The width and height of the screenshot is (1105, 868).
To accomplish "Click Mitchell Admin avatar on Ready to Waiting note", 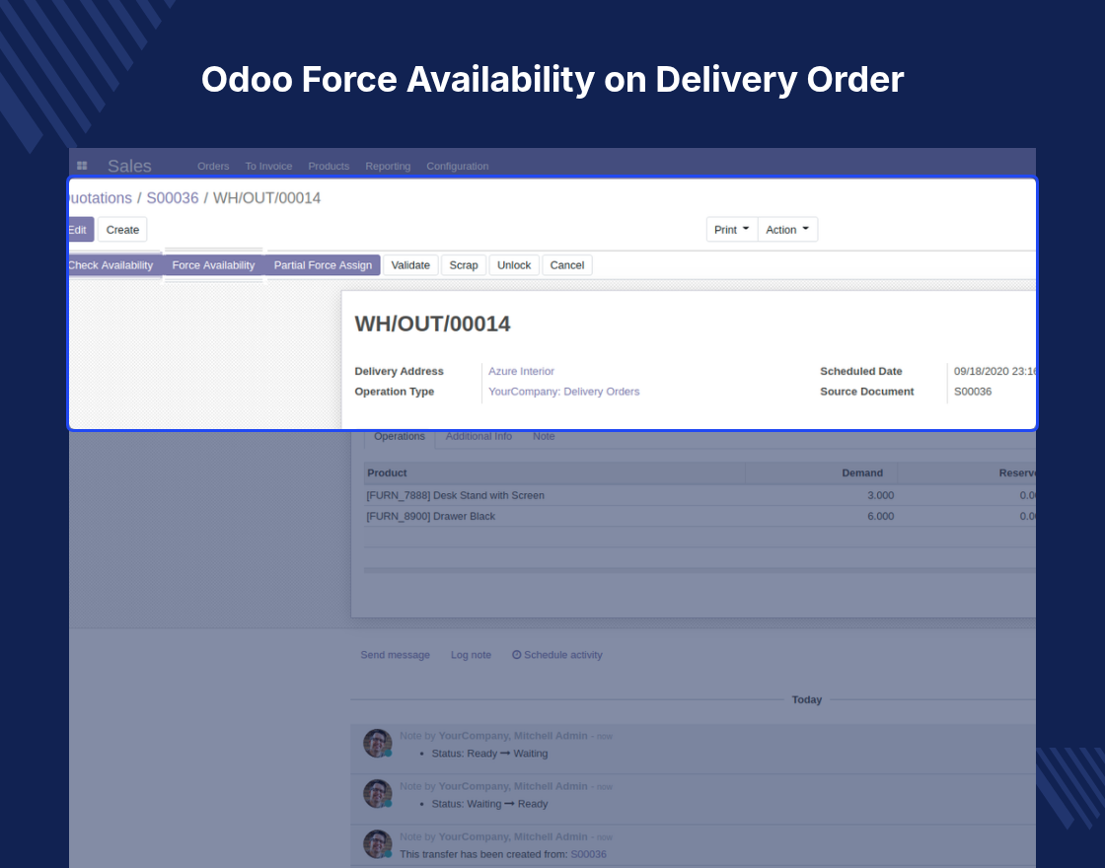I will tap(377, 744).
